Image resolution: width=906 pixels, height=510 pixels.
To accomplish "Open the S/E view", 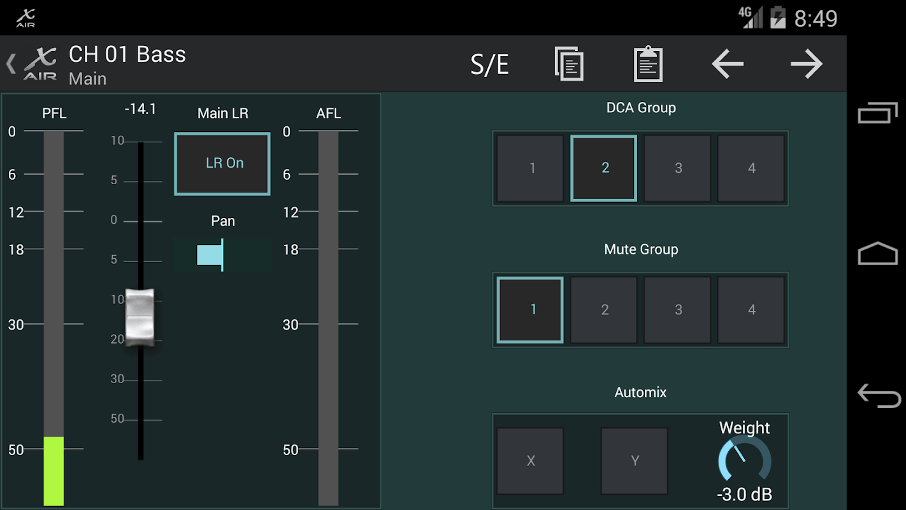I will pos(489,64).
